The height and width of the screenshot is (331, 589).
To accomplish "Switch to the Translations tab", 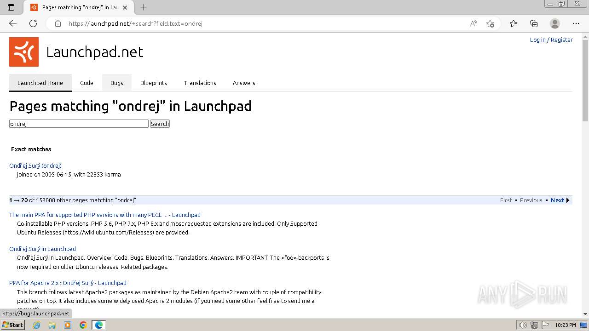I will point(200,83).
